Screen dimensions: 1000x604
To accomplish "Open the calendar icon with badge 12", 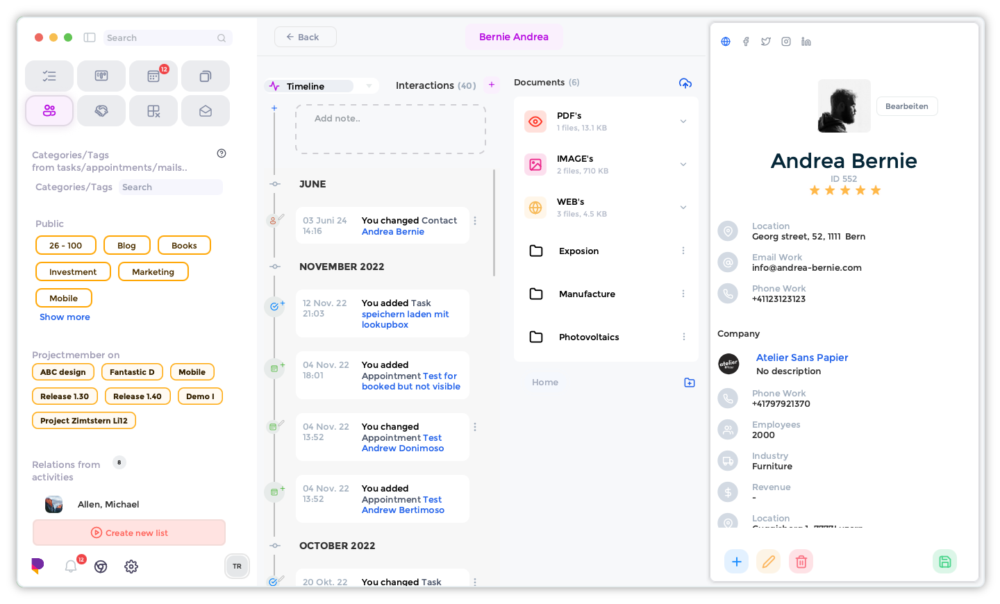I will point(153,76).
